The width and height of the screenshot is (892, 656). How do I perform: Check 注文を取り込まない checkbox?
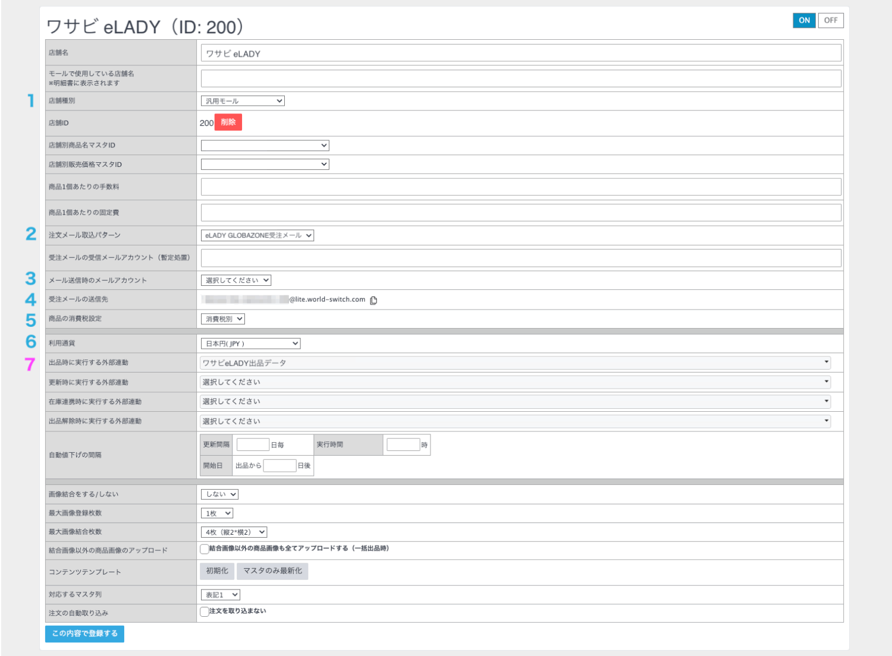[x=205, y=611]
